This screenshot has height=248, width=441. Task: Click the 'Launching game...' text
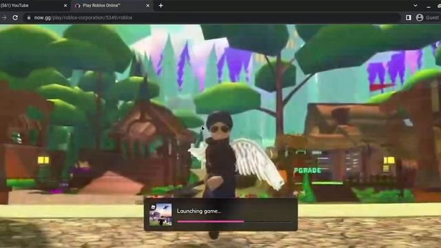coord(199,211)
